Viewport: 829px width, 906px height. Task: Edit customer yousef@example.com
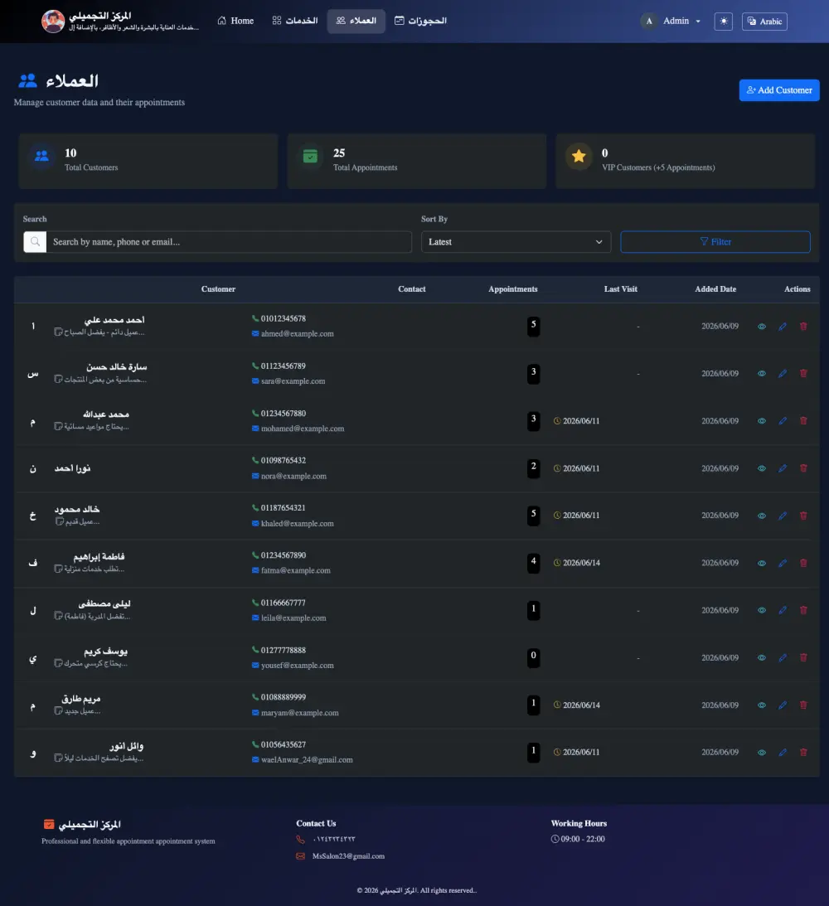(x=783, y=657)
